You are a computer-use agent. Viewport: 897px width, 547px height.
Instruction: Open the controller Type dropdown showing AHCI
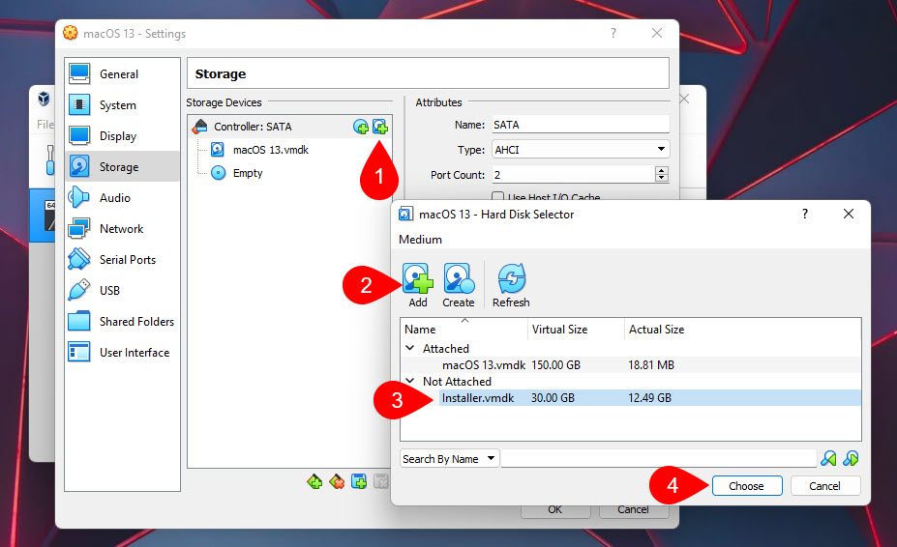pos(581,150)
